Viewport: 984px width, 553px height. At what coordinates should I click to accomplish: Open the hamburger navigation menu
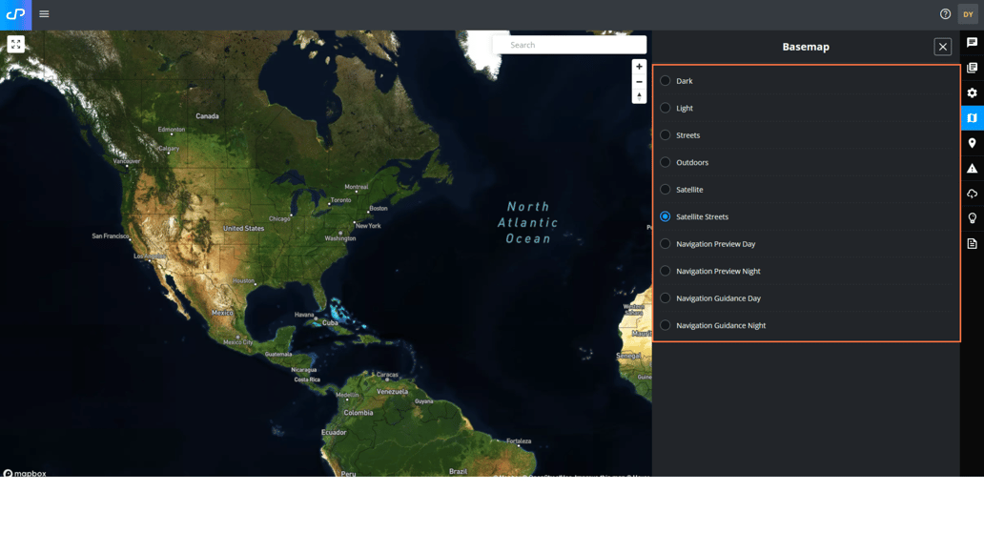(x=44, y=14)
